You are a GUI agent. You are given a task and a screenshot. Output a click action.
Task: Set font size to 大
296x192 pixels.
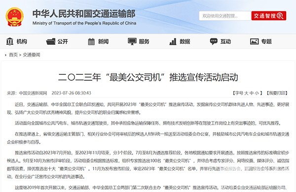246,93
